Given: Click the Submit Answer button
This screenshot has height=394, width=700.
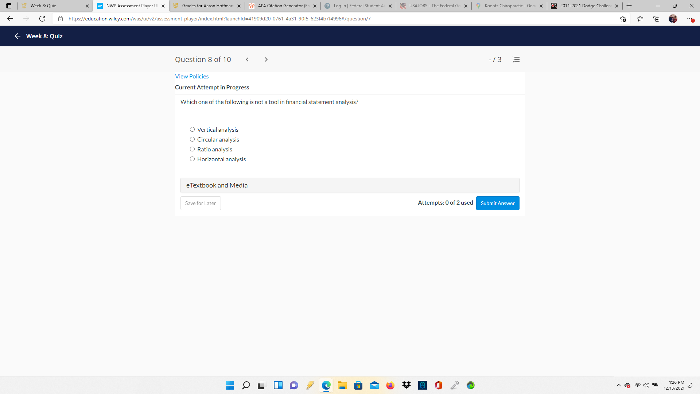Looking at the screenshot, I should (x=497, y=203).
